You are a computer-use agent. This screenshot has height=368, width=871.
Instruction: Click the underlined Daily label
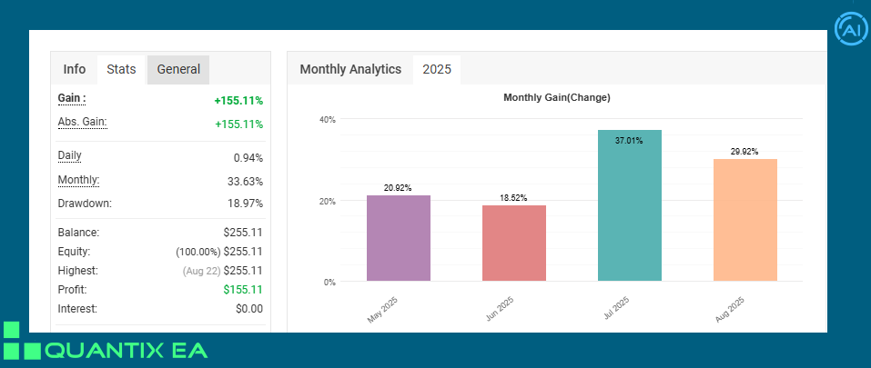coord(69,156)
